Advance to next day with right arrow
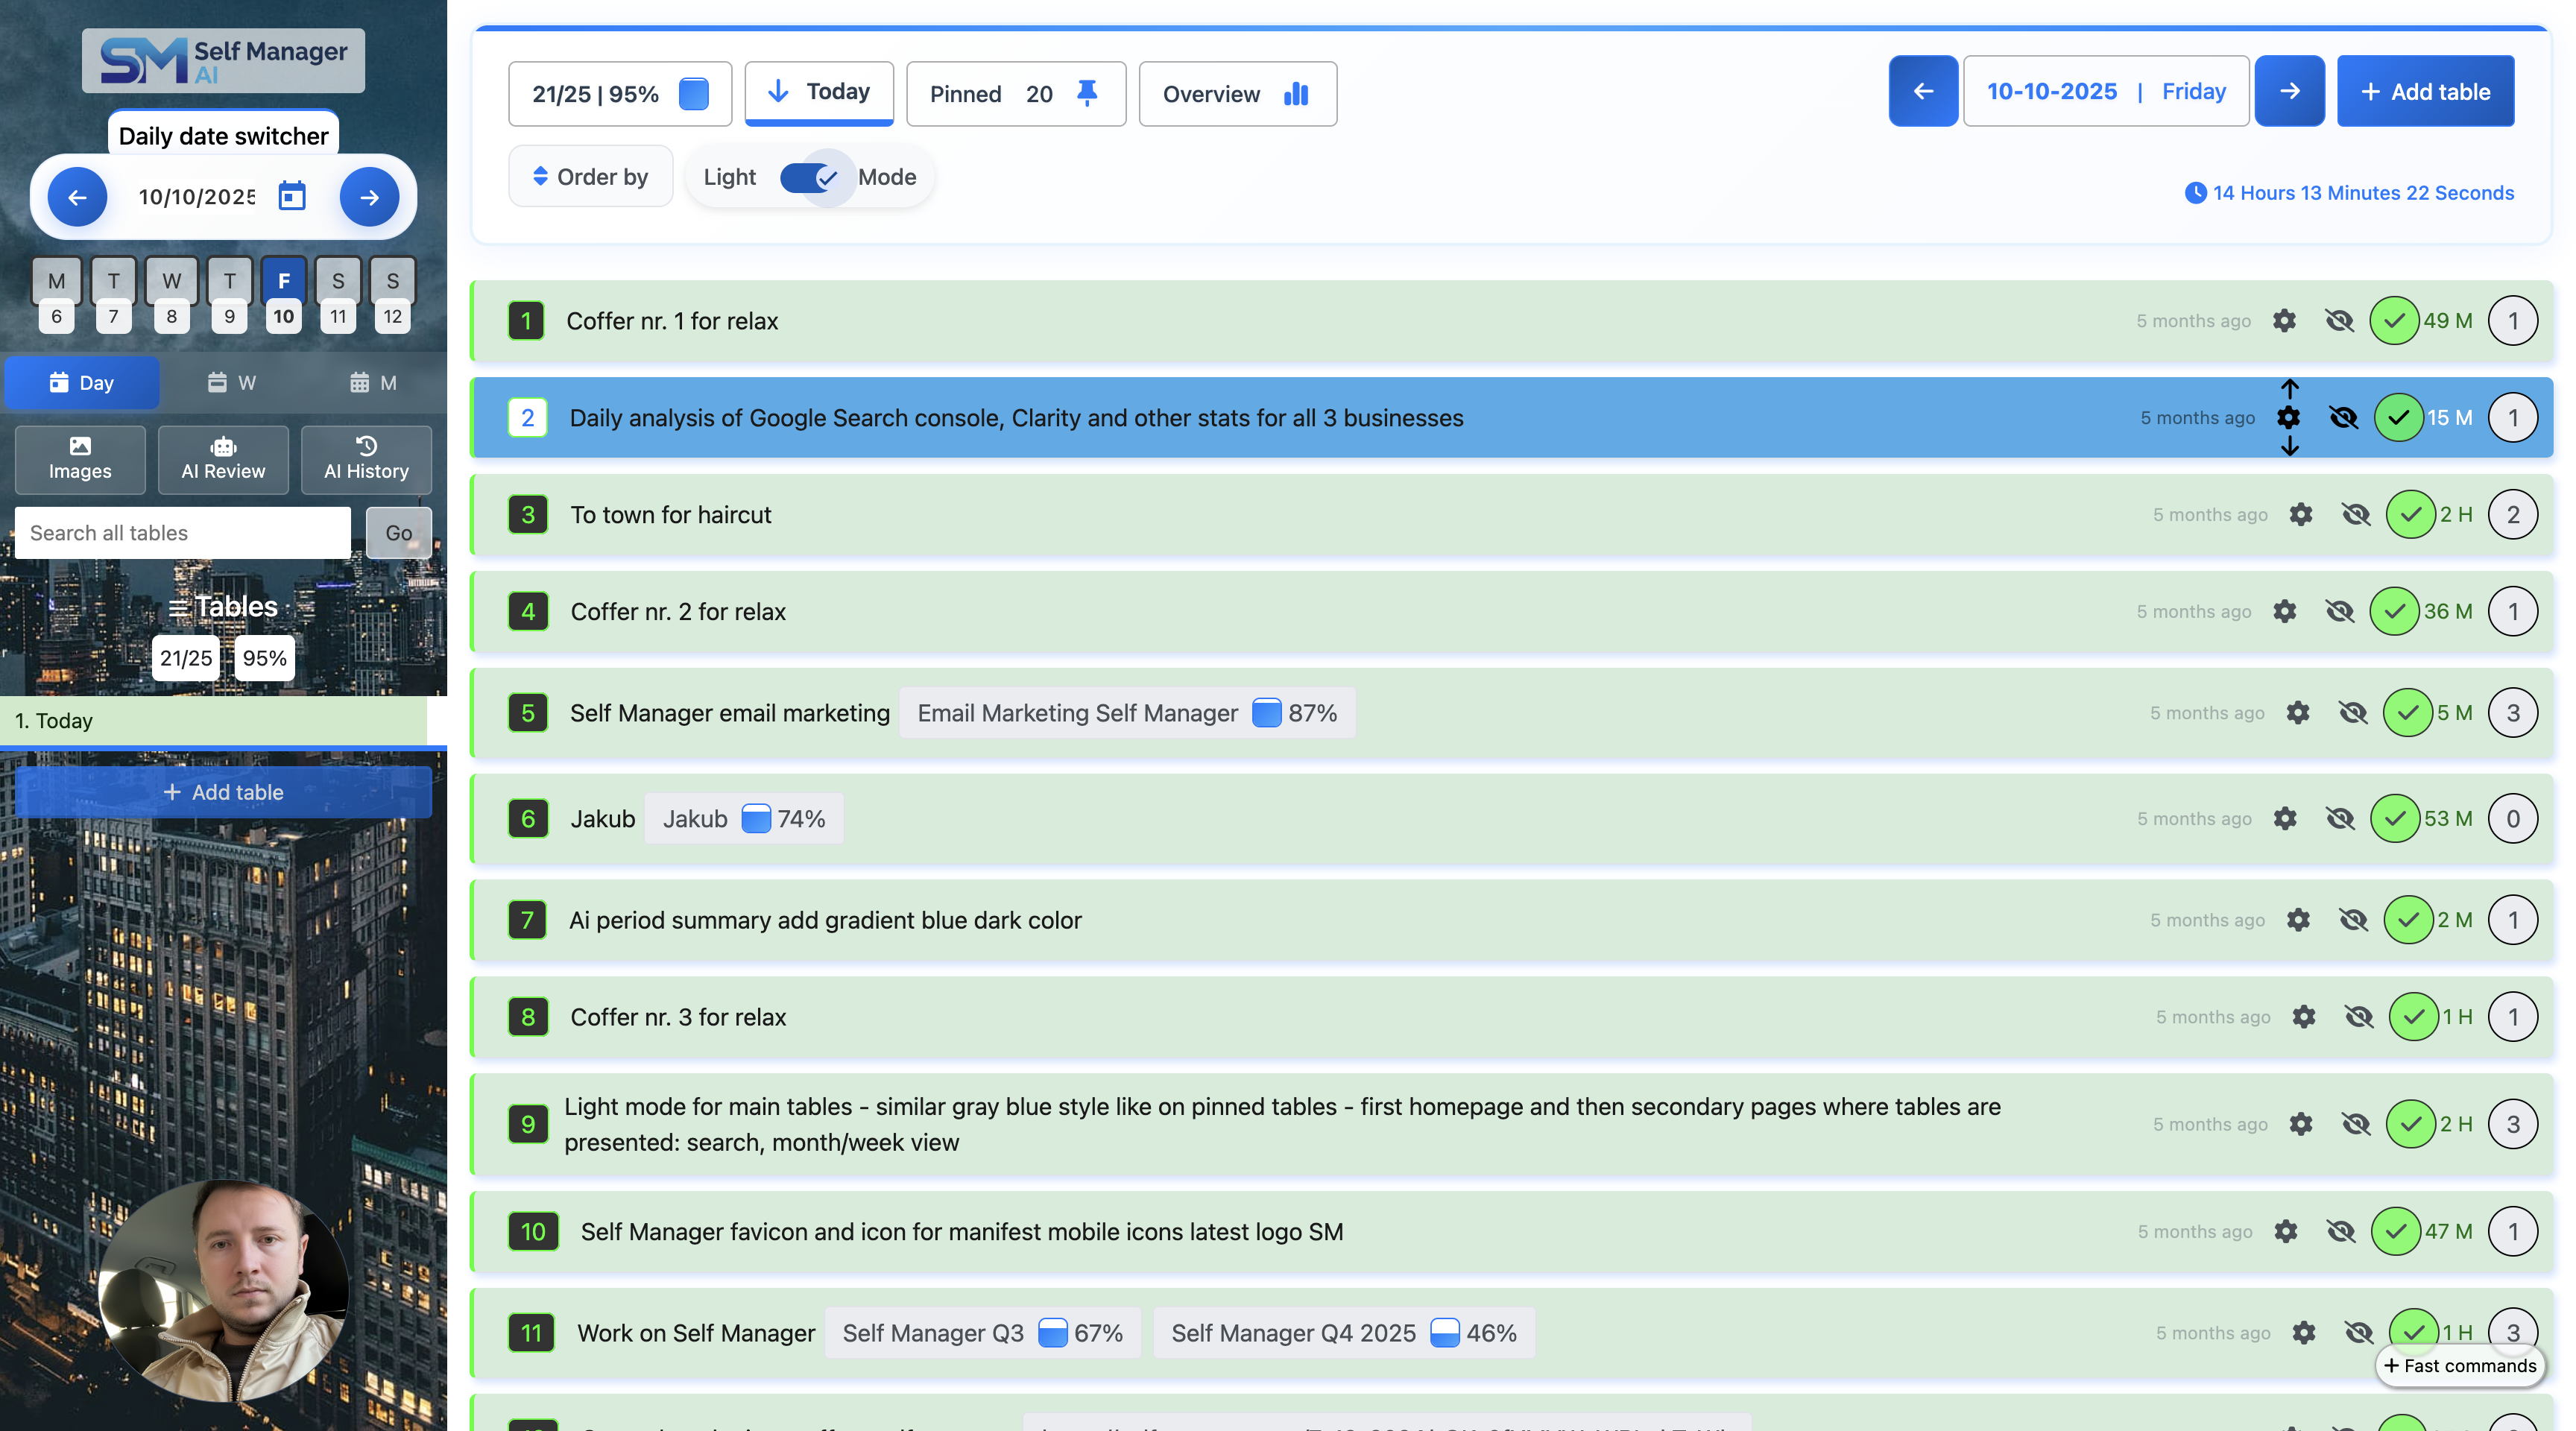 click(2289, 91)
